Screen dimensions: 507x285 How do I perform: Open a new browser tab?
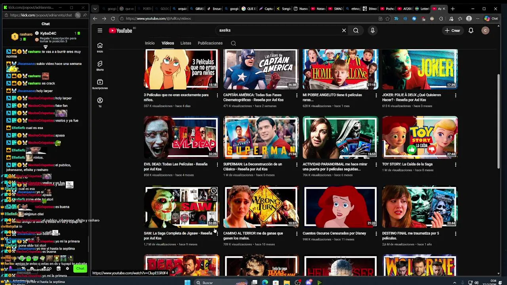[x=453, y=9]
